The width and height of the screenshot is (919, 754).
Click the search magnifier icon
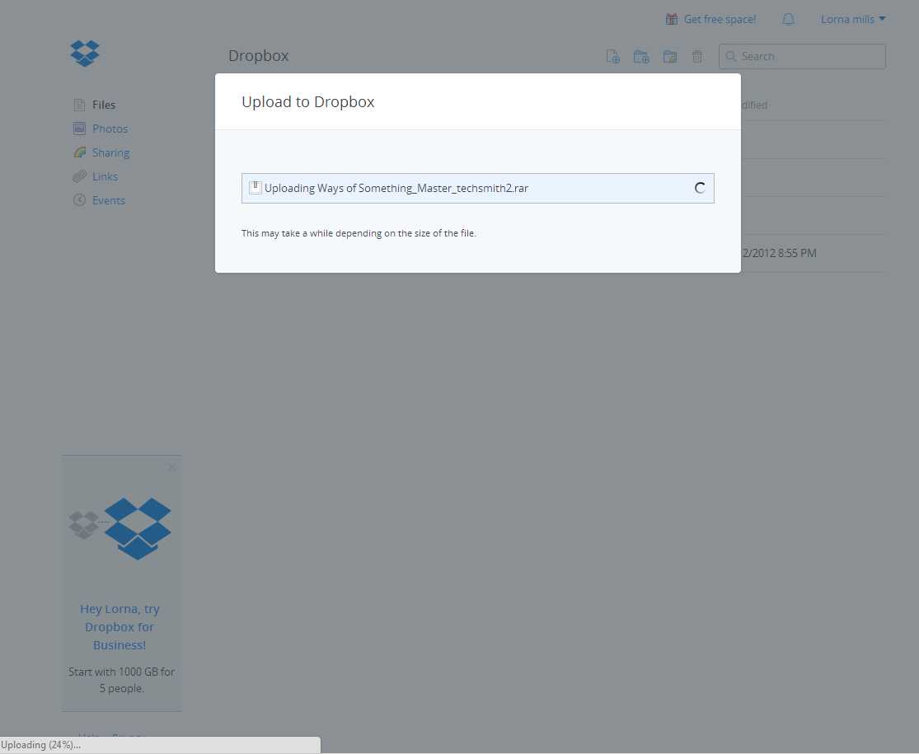pos(731,56)
